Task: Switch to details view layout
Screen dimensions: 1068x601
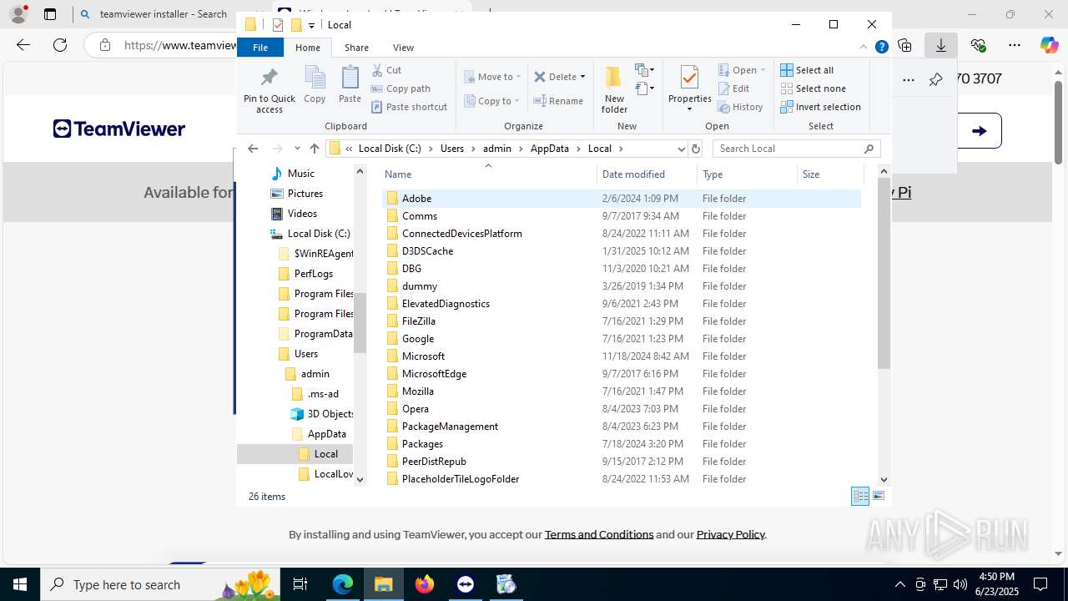Action: [860, 496]
